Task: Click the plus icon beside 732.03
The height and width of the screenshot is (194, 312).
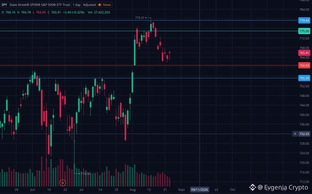Action: coord(295,134)
